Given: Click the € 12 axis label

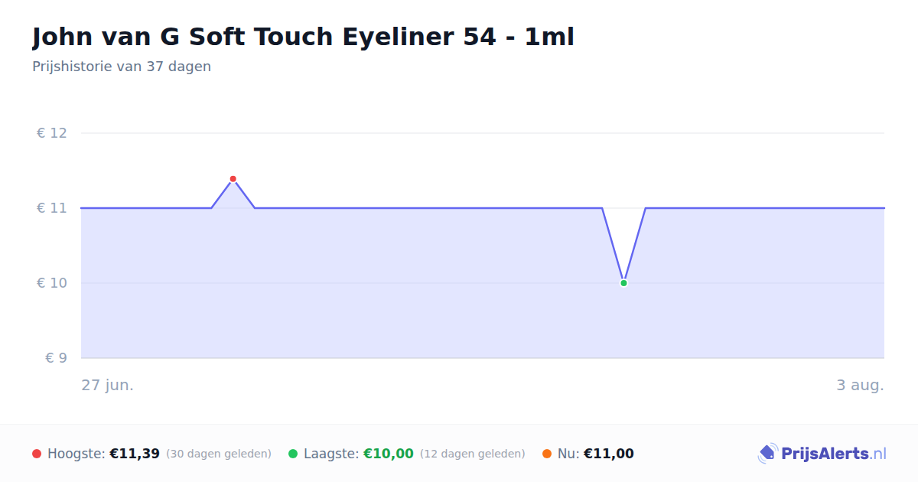Looking at the screenshot, I should [x=52, y=133].
